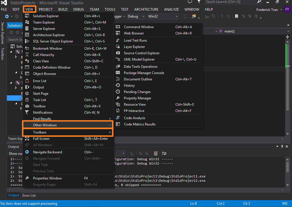
Task: Click the Task List menu icon
Action: tap(27, 100)
